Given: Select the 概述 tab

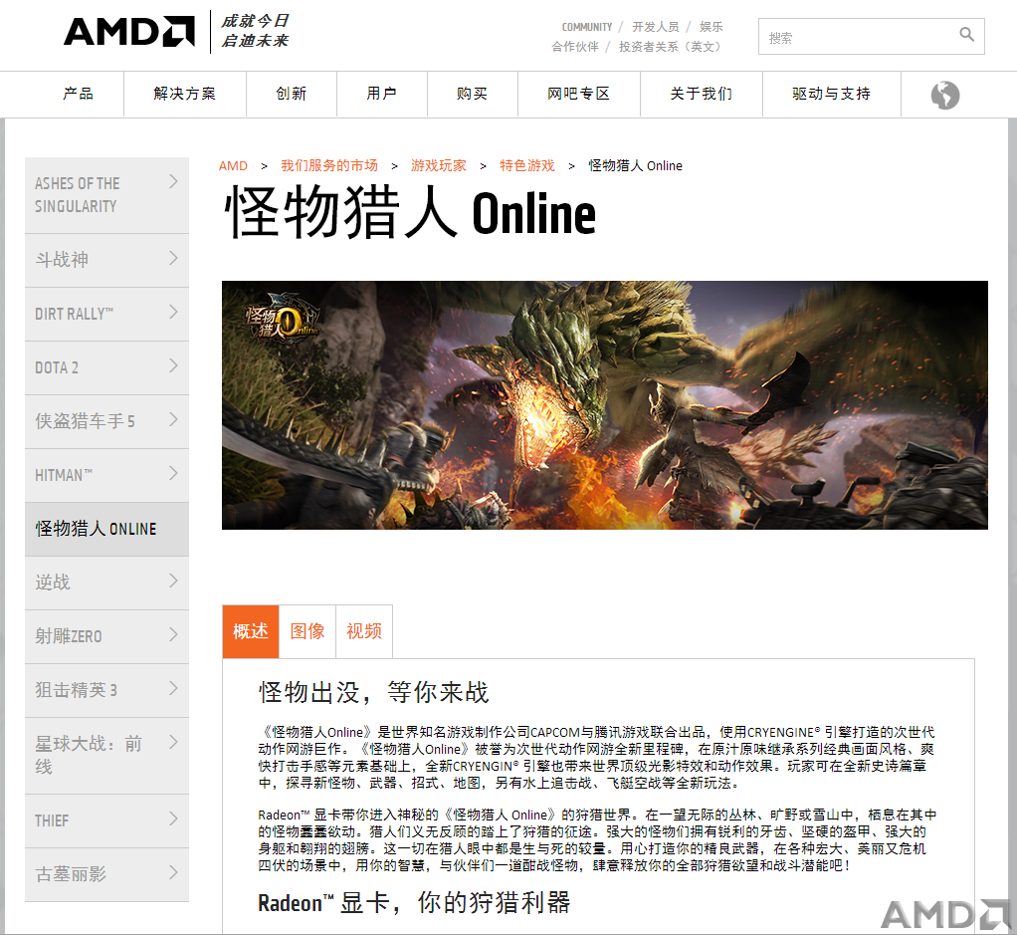Looking at the screenshot, I should 251,631.
